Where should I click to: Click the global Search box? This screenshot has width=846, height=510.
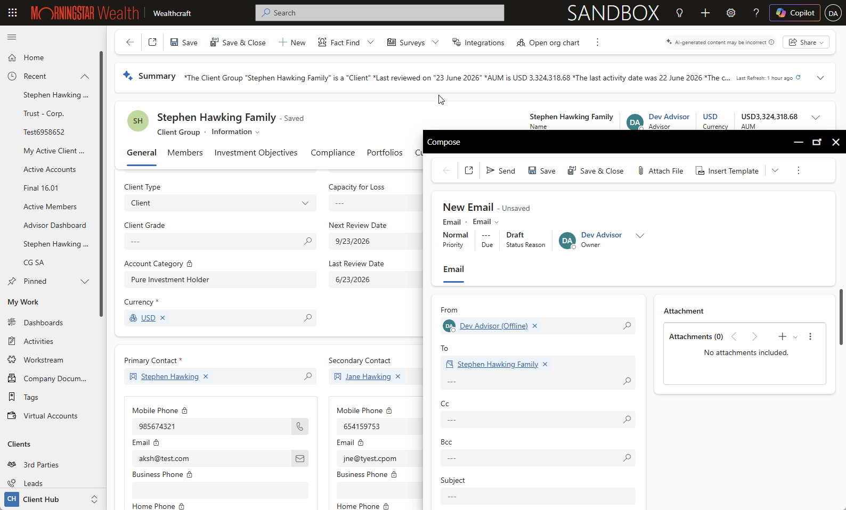380,13
